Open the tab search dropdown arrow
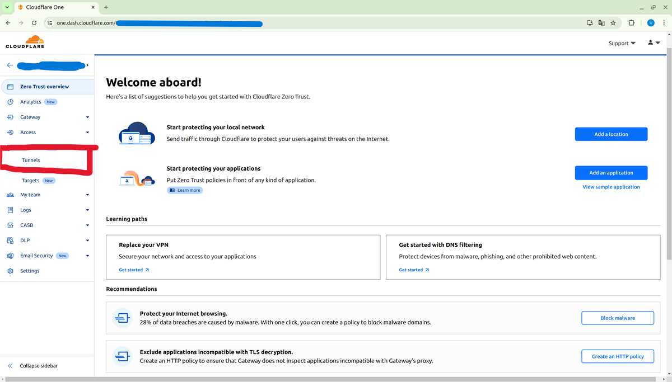Viewport: 672px width, 382px height. (7, 7)
